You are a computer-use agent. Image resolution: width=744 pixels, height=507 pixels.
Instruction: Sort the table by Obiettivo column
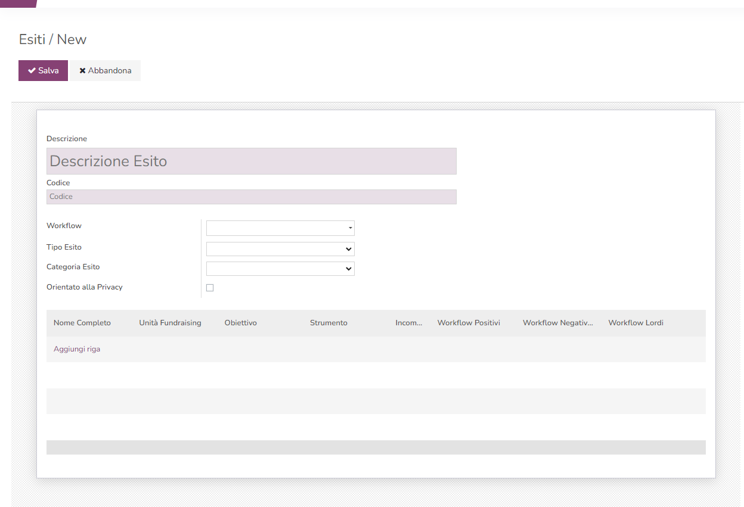[x=241, y=323]
